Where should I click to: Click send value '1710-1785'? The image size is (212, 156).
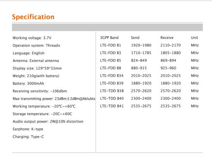141,53
